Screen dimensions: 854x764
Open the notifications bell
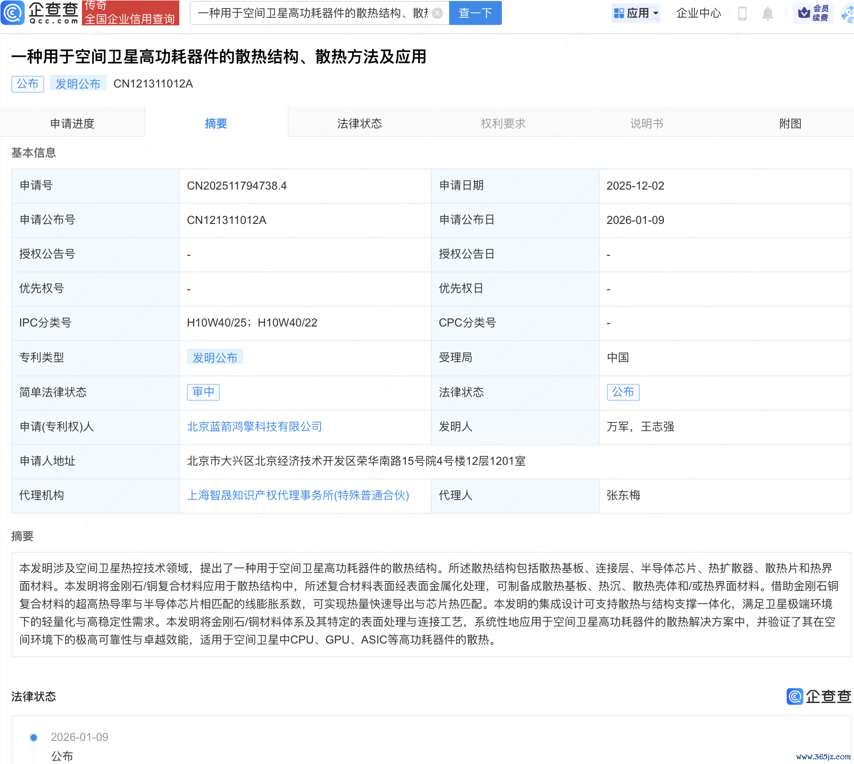[x=768, y=13]
